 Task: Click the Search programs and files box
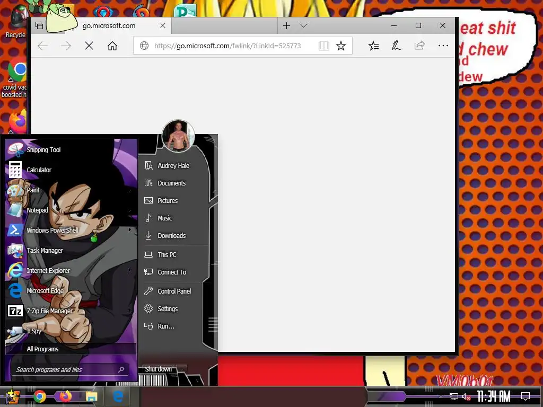tap(71, 369)
